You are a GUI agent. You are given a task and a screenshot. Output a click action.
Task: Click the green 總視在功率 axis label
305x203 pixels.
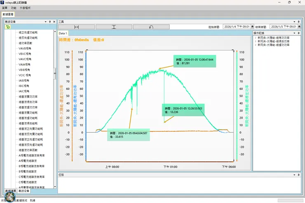(x=247, y=106)
